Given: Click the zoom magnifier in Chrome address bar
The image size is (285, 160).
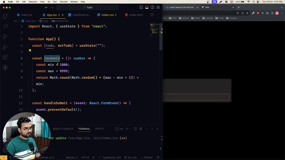Looking at the screenshot, I should pos(238,13).
